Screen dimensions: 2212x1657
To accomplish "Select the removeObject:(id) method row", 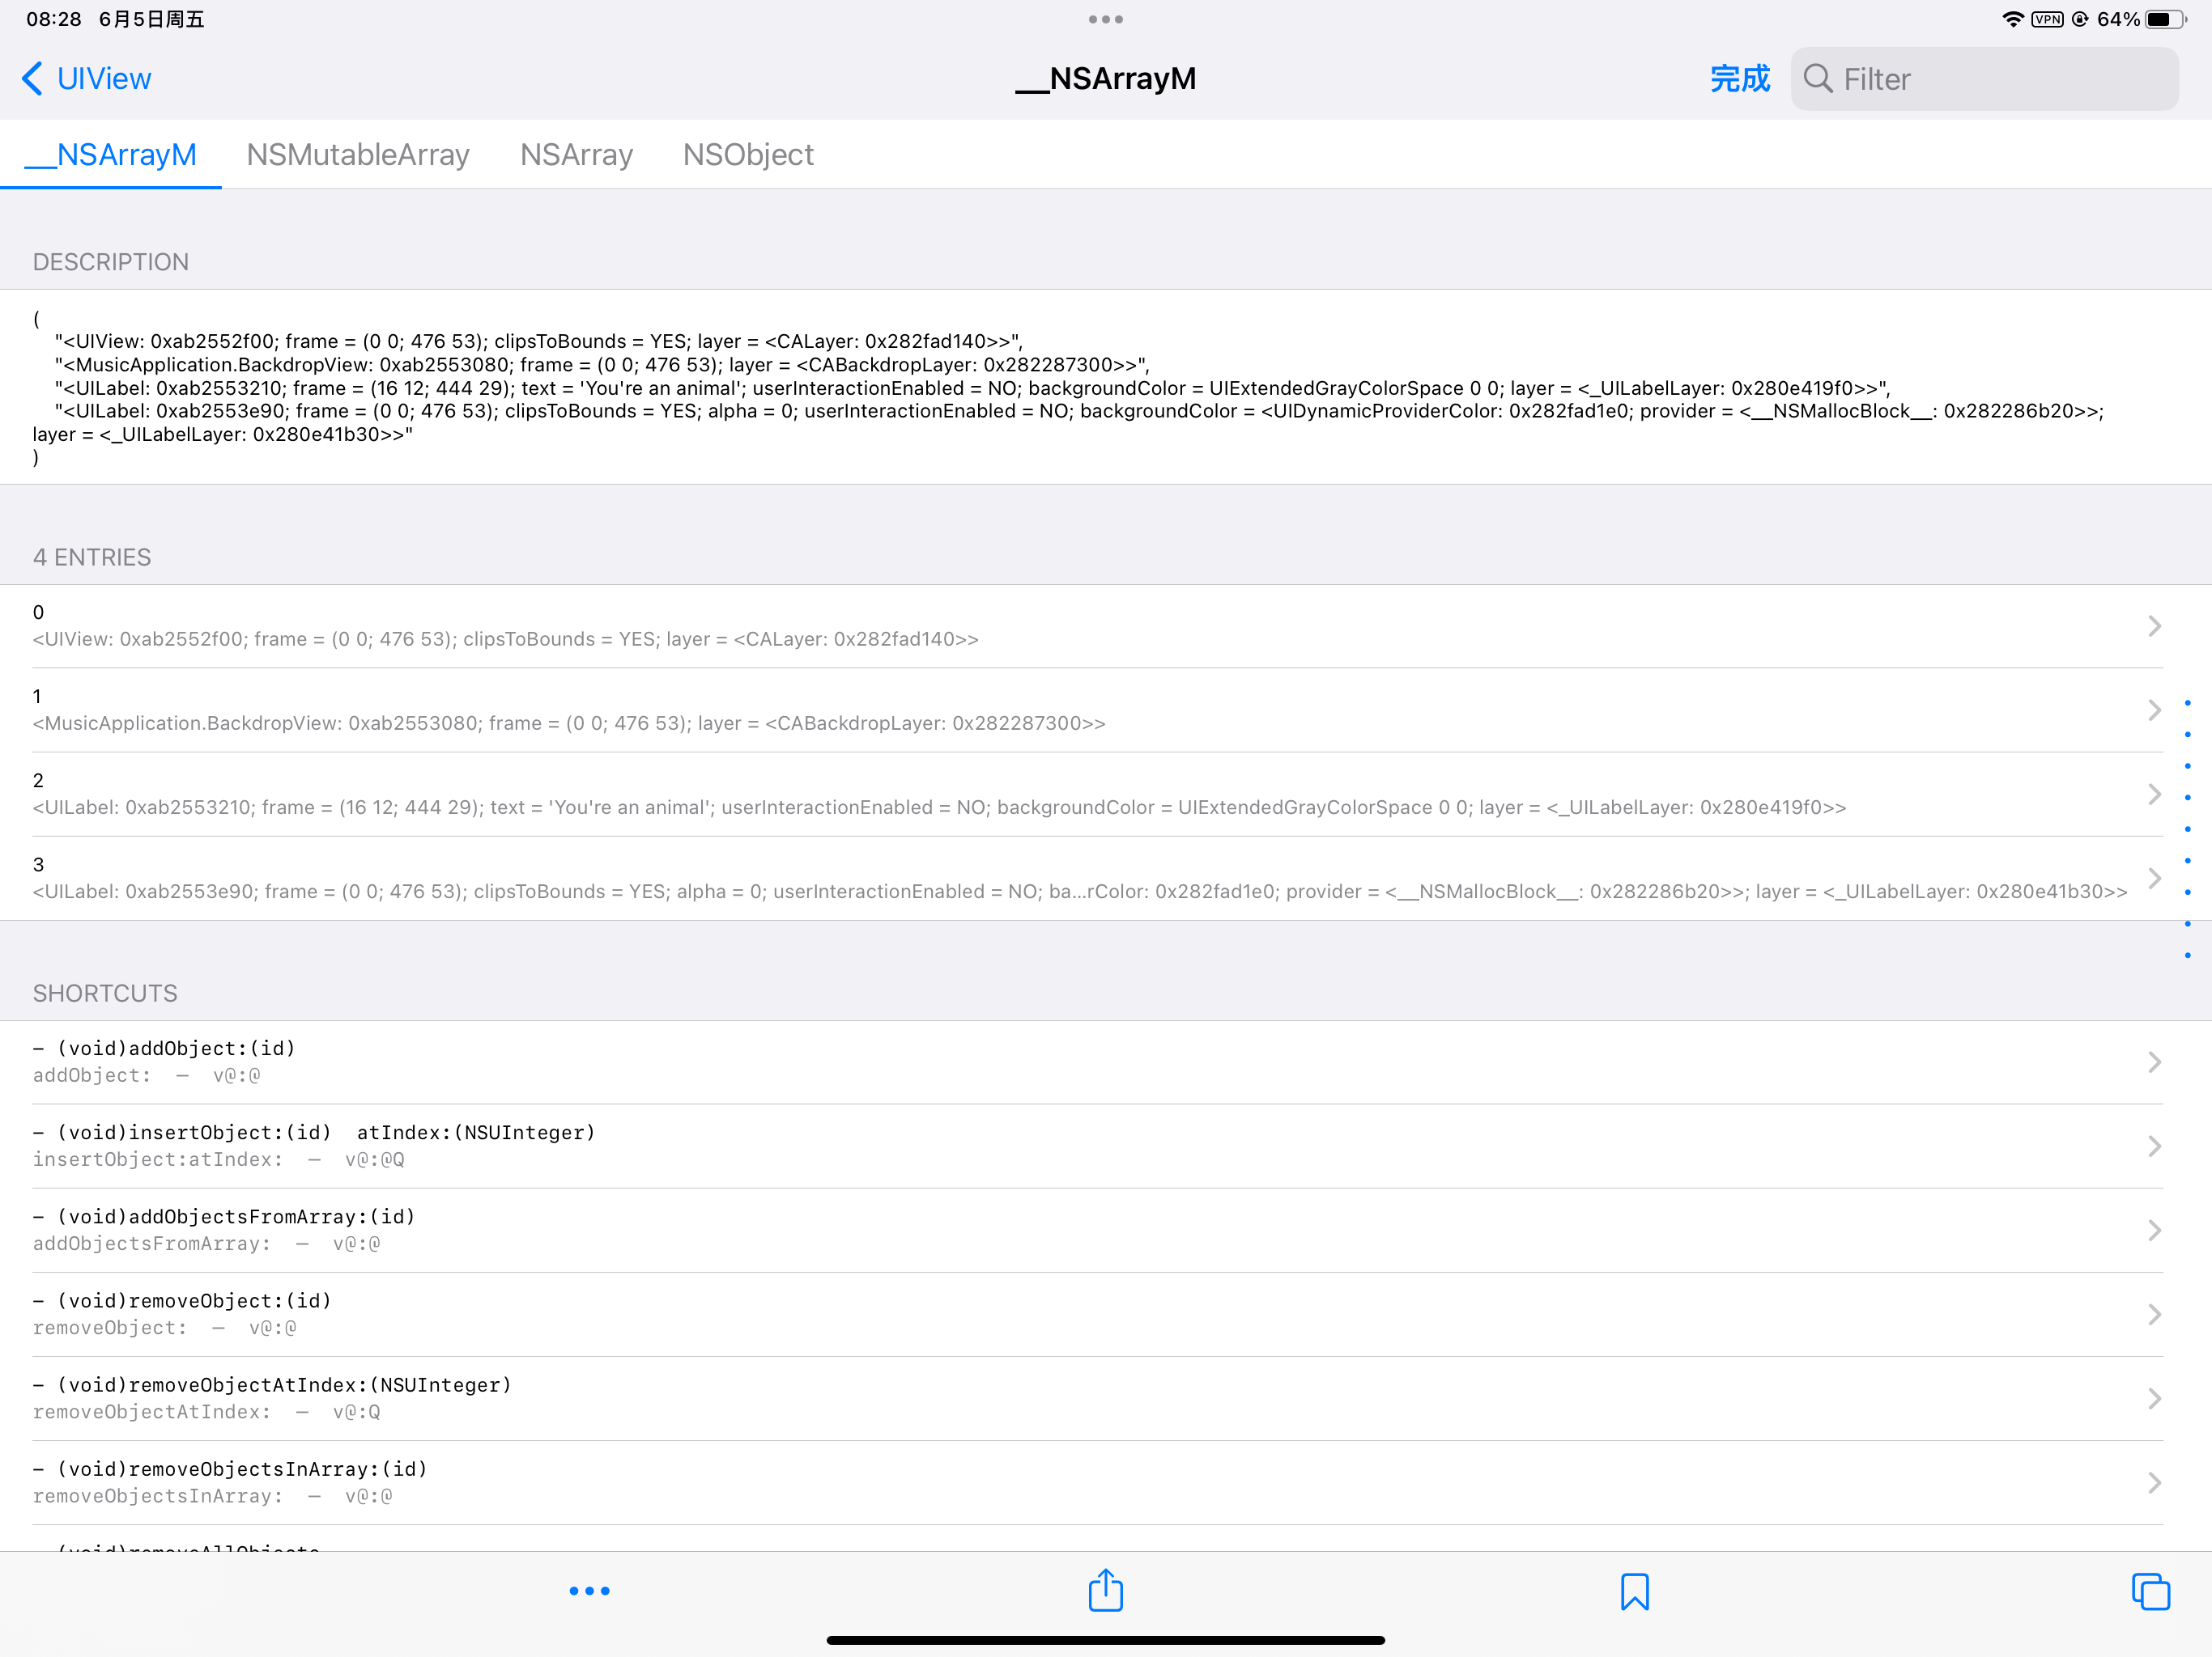I will [1106, 1313].
